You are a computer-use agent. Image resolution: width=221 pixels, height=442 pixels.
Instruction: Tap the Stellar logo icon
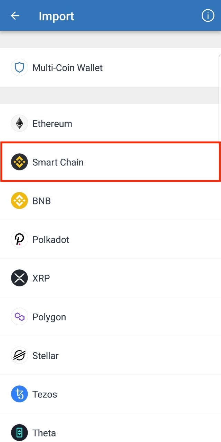point(19,355)
